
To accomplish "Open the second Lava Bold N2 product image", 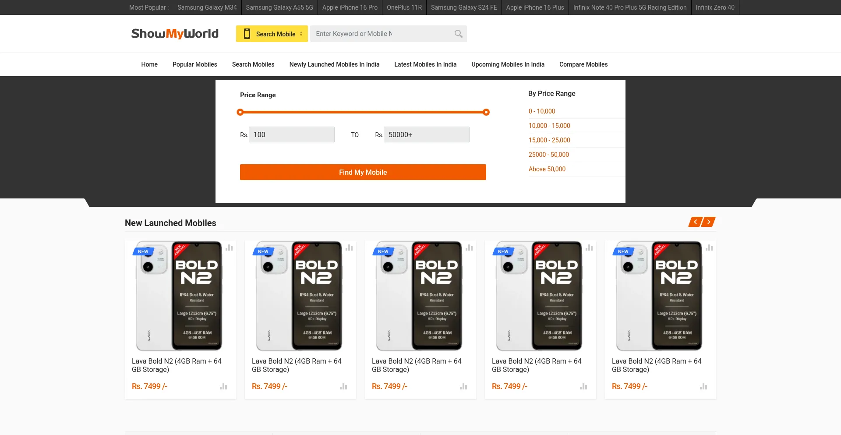I will (x=299, y=296).
